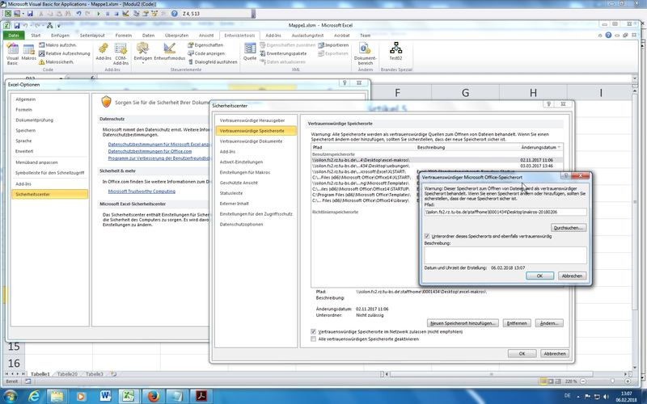
Task: Sort by the Änderungsdatum column header
Action: coord(539,148)
